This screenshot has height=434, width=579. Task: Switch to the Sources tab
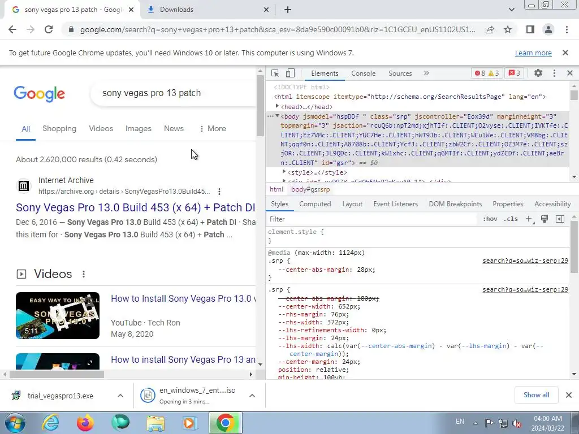tap(400, 73)
